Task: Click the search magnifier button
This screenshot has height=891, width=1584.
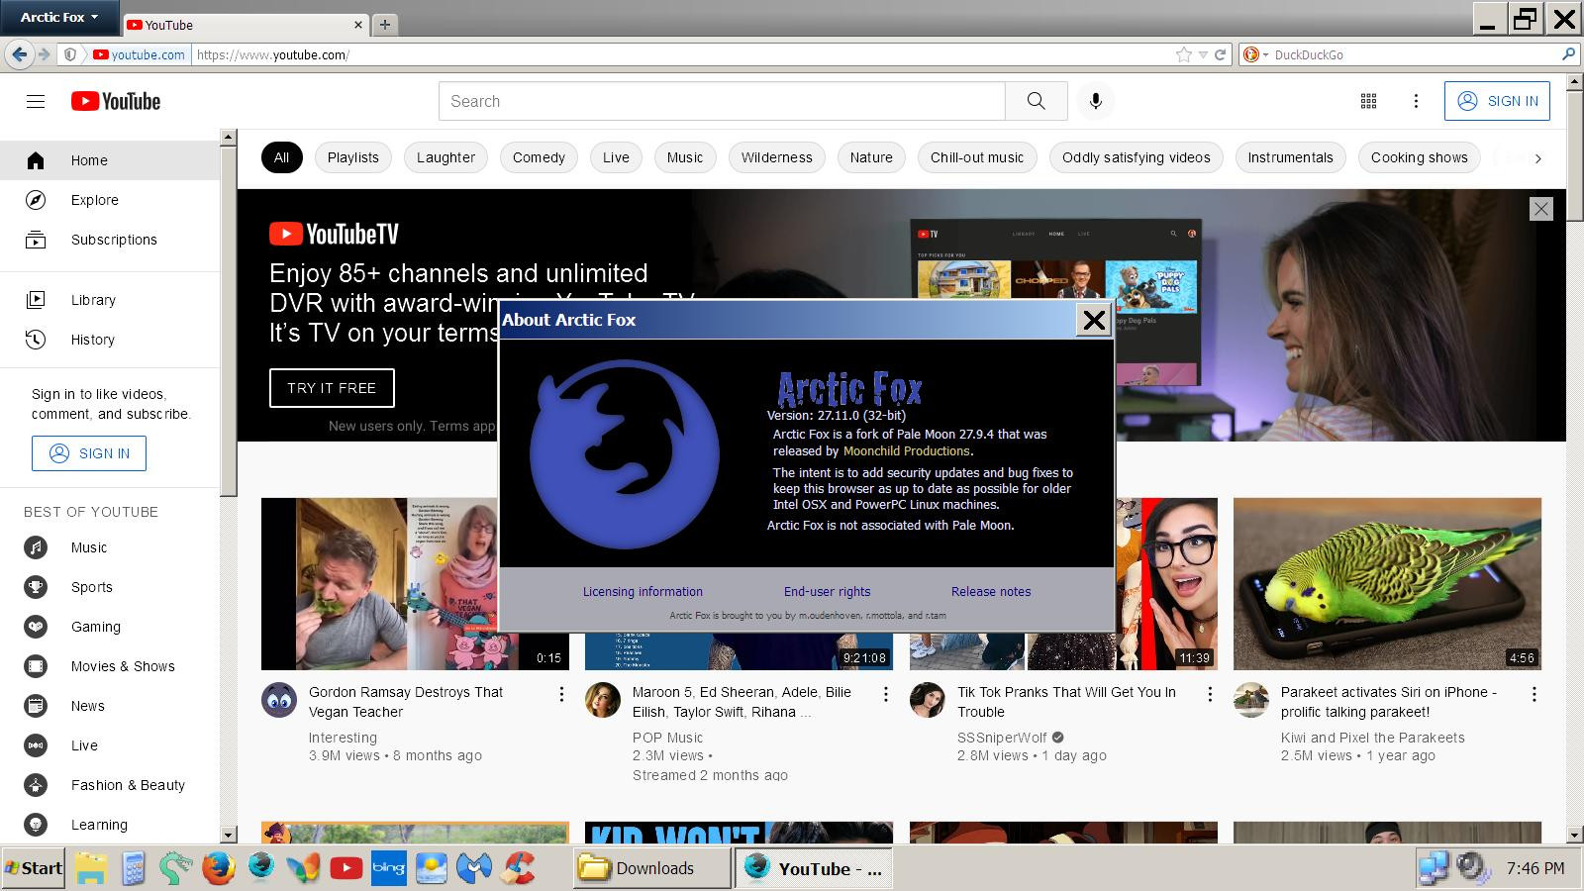Action: pyautogui.click(x=1036, y=101)
